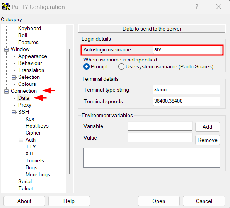
Task: Collapse the Connection tree node
Action: (6, 91)
